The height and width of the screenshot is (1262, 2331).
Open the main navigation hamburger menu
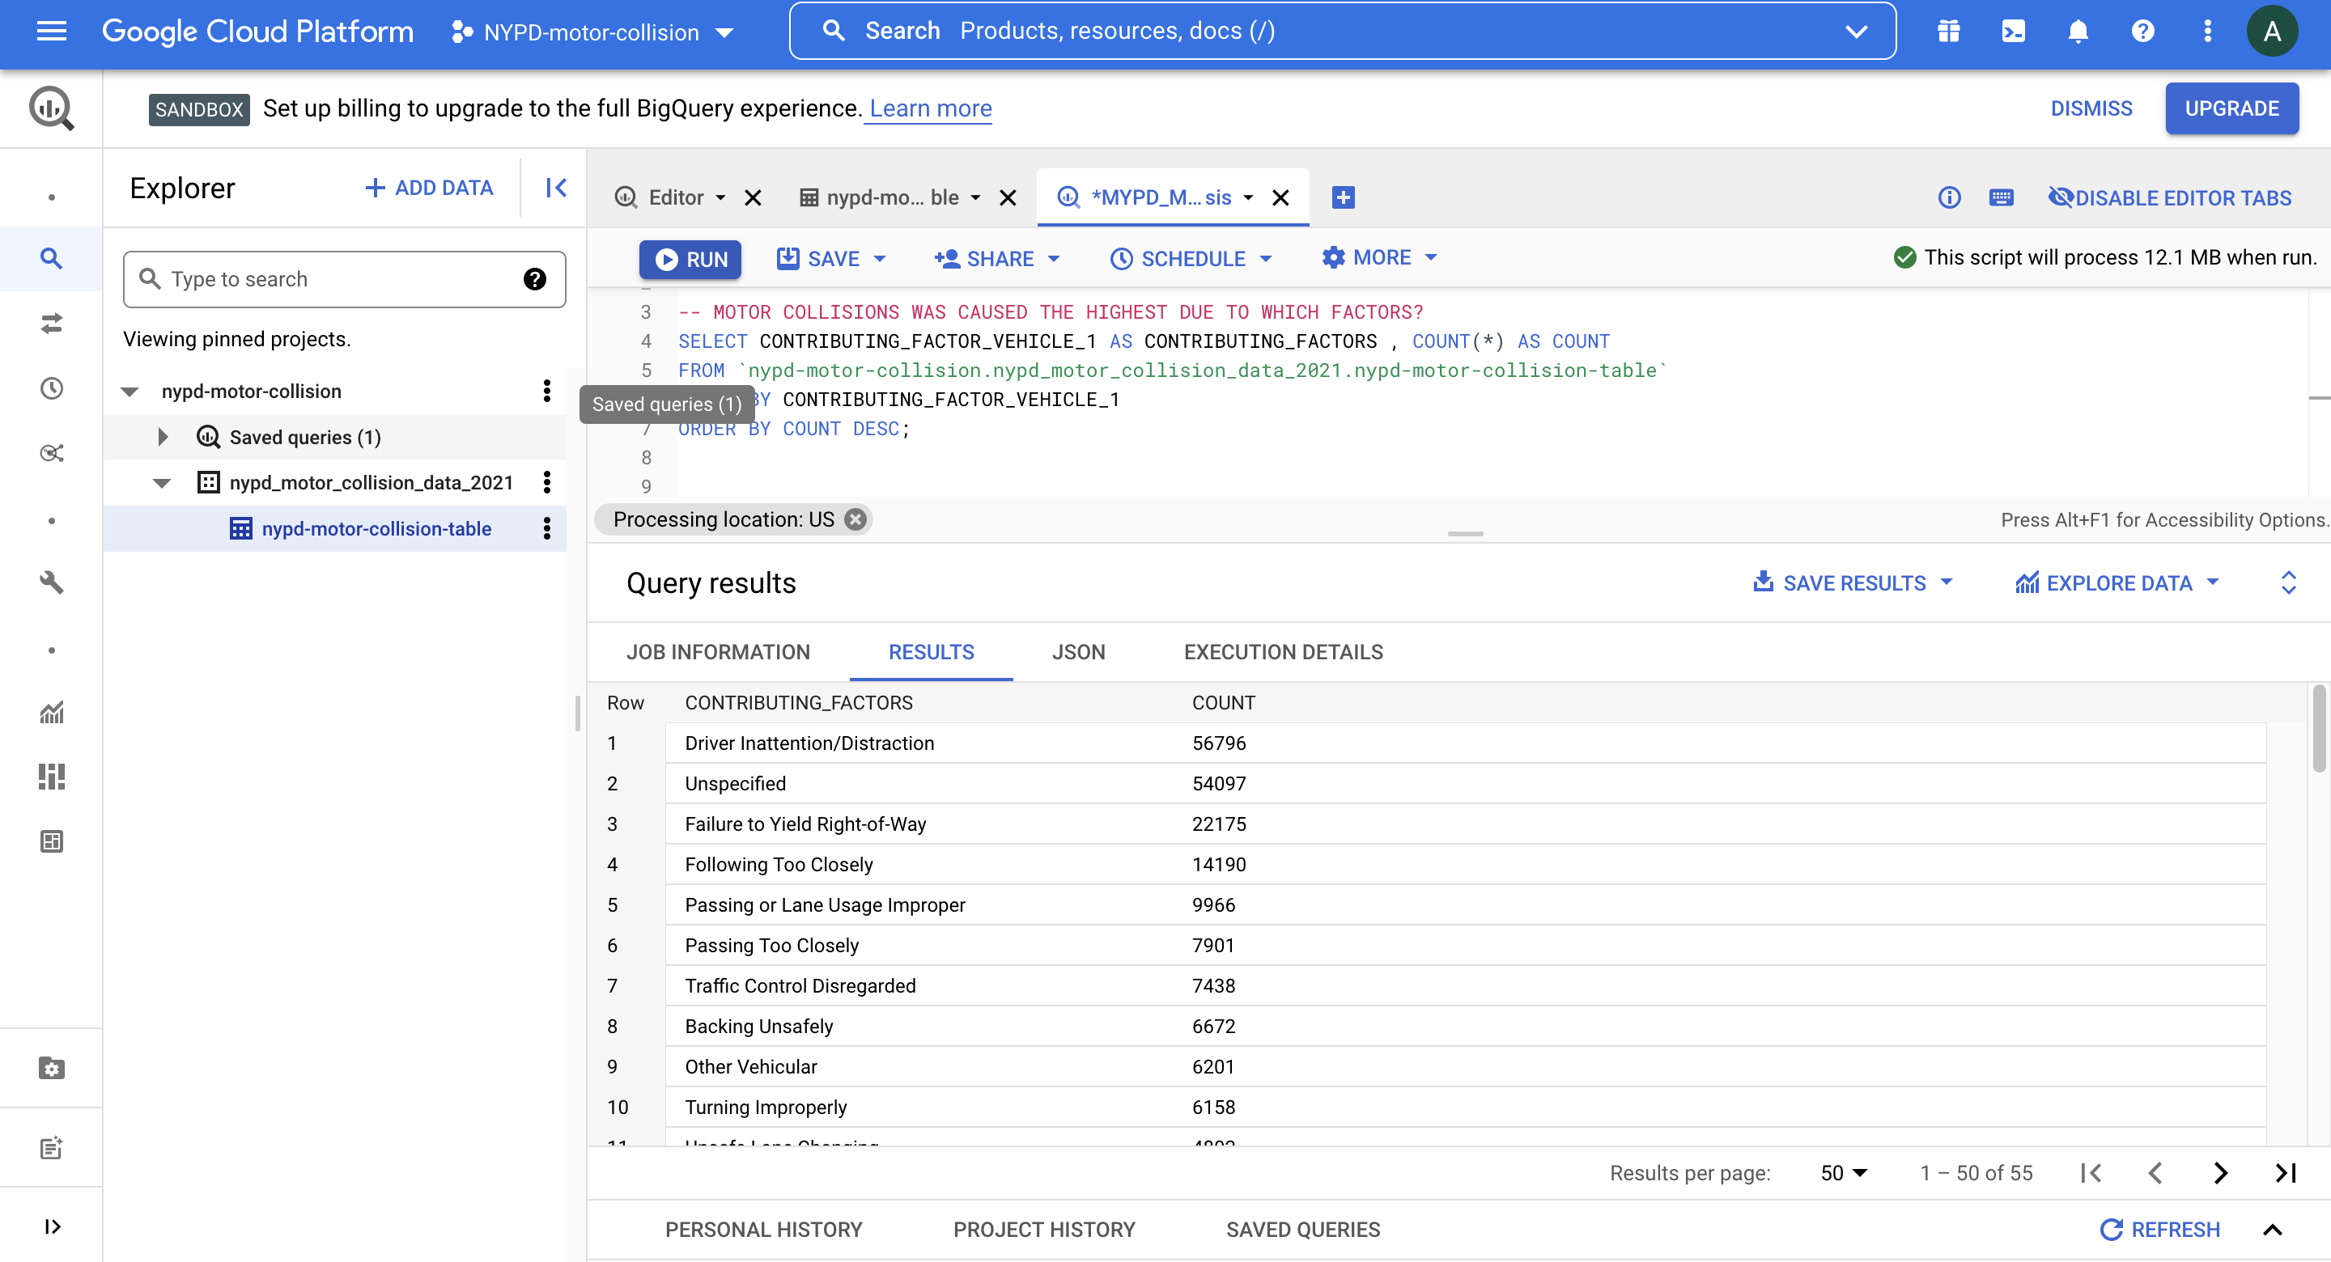coord(52,32)
